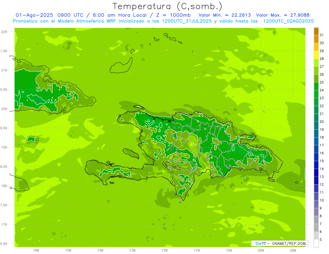Viewport: 329px width, 254px height.
Task: Click the '13' colorbar scale label
Action: 322,177
